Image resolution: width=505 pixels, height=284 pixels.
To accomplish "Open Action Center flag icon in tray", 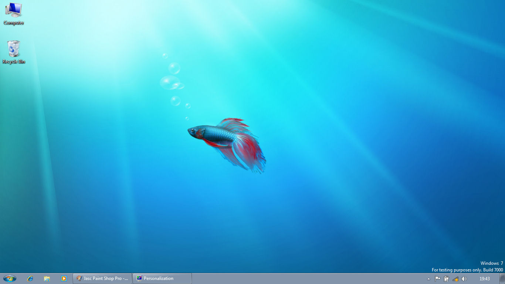I will point(437,279).
